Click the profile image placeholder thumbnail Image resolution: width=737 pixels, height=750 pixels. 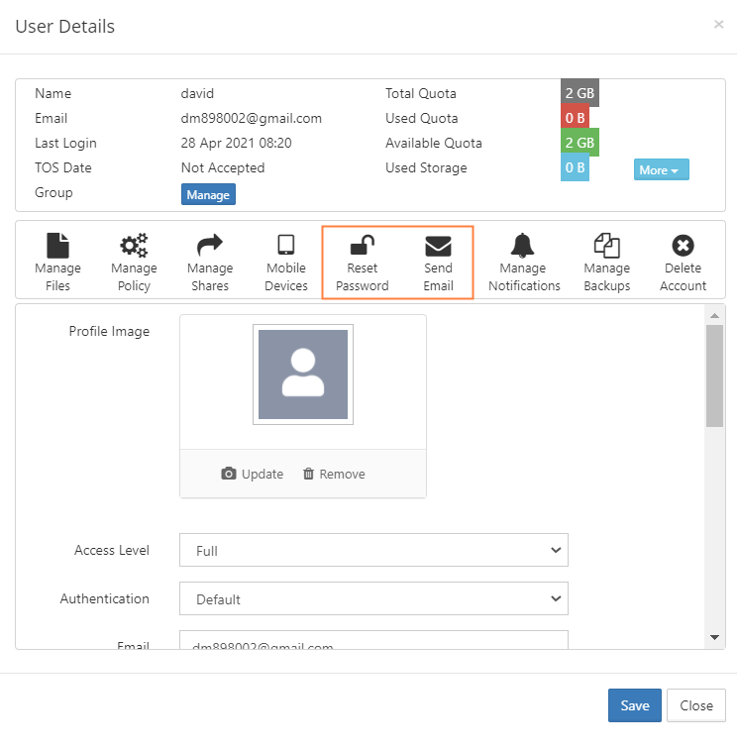point(303,375)
